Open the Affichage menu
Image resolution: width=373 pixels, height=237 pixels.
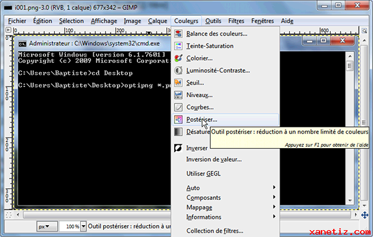(x=104, y=21)
